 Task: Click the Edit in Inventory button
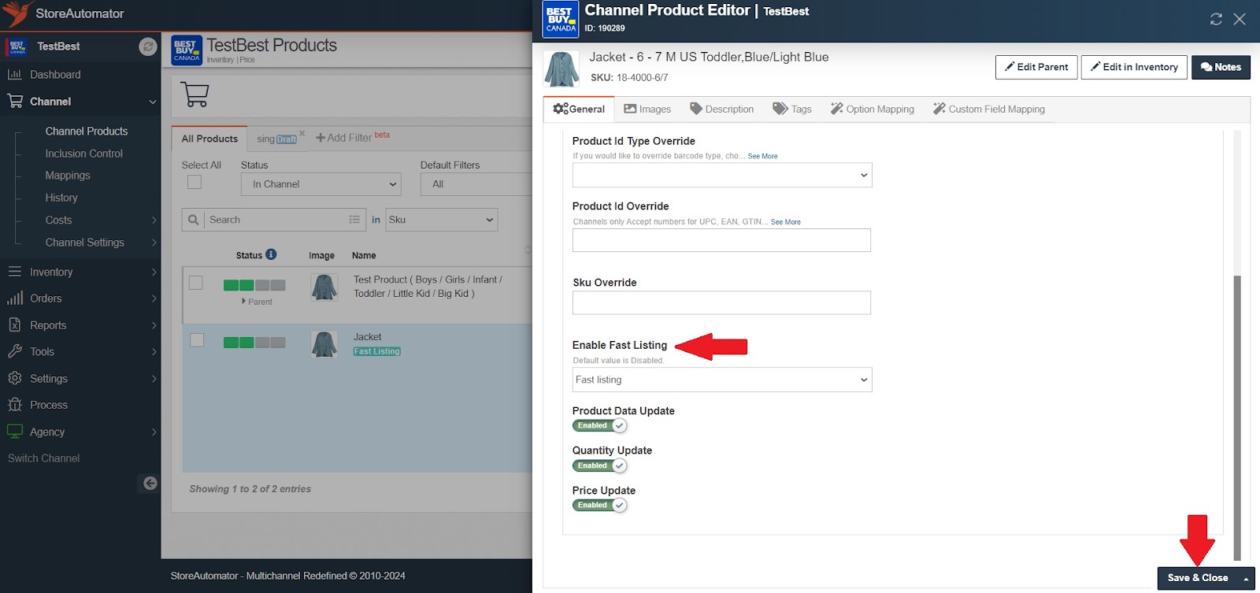click(x=1134, y=67)
